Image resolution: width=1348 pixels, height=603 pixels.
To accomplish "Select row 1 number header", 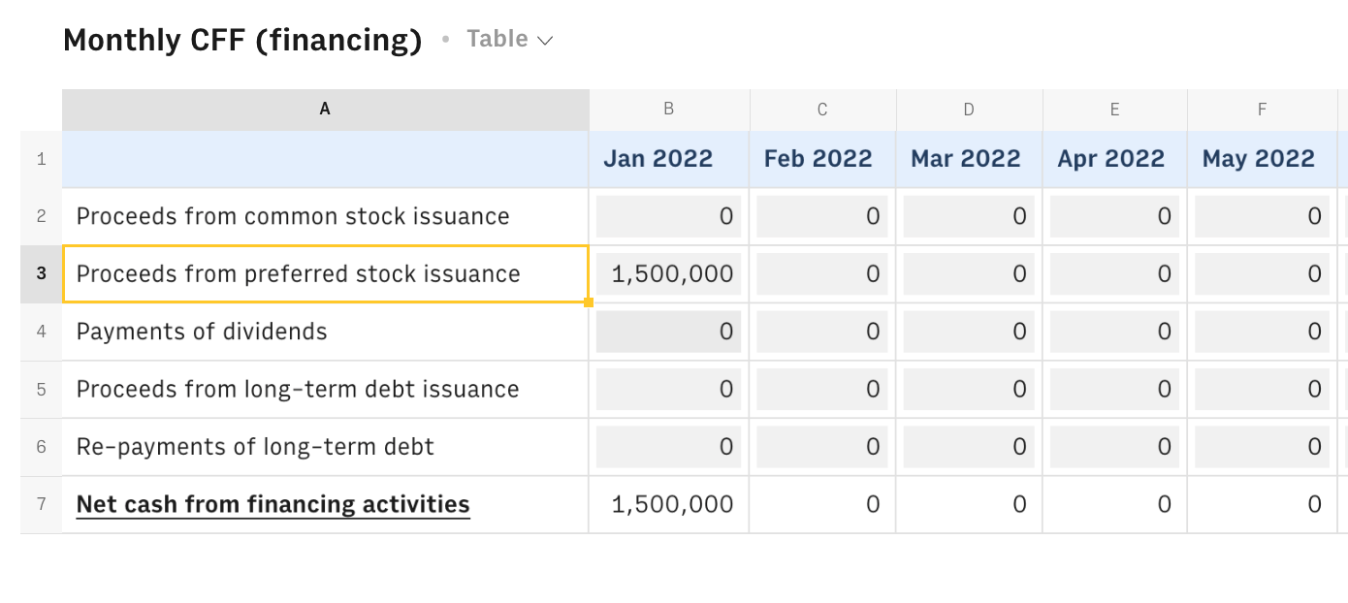I will [41, 159].
